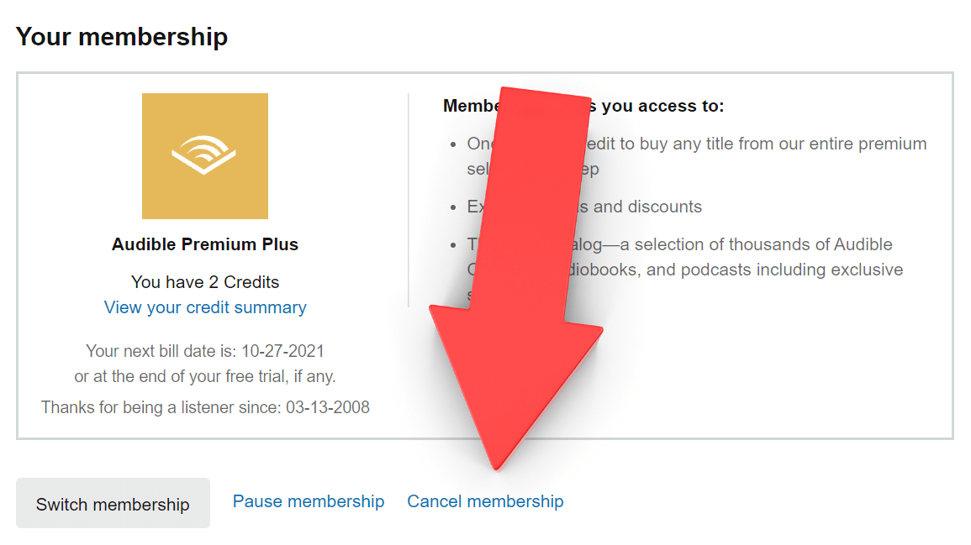Screen dimensions: 971x545
Task: Select the Audible Premium Plus plan name
Action: [x=205, y=244]
